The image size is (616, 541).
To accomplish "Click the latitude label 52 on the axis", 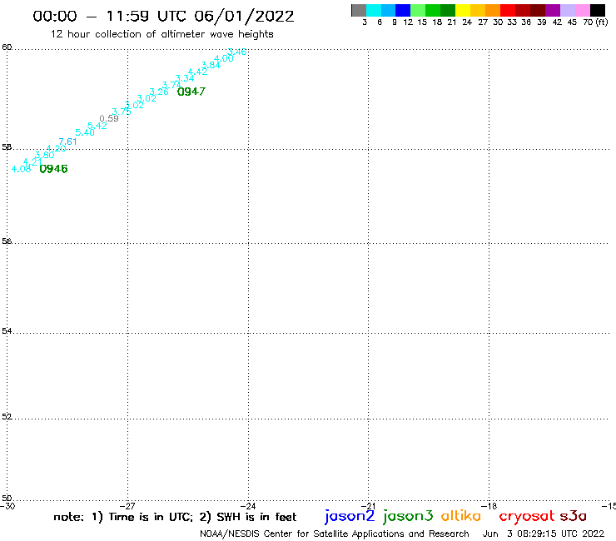I will tap(7, 416).
